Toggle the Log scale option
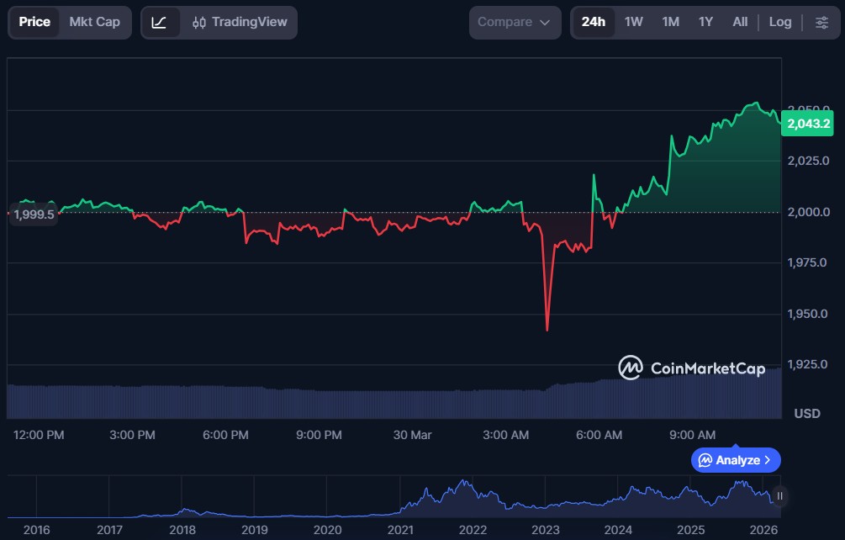The width and height of the screenshot is (845, 540). (779, 22)
